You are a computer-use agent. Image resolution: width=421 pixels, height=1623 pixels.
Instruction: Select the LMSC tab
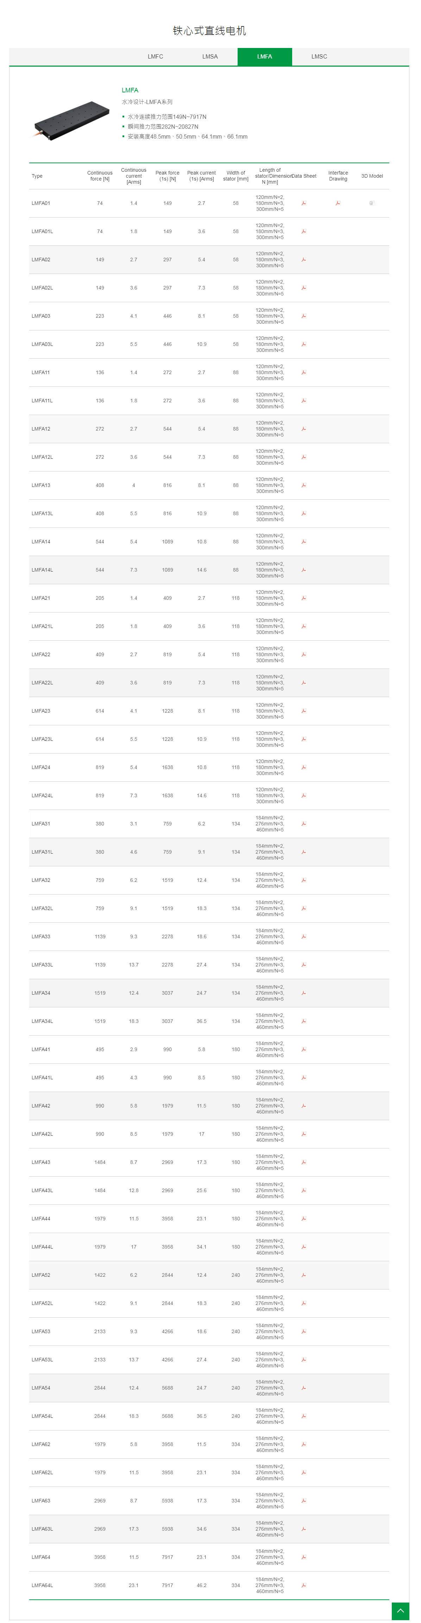319,57
